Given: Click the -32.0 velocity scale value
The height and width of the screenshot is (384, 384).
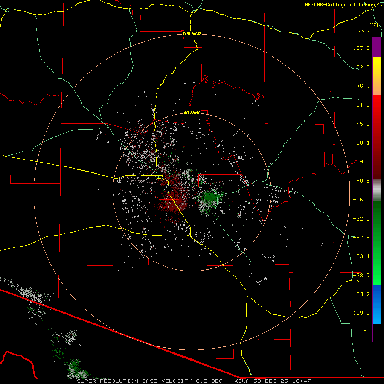Looking at the screenshot, I should tap(361, 219).
